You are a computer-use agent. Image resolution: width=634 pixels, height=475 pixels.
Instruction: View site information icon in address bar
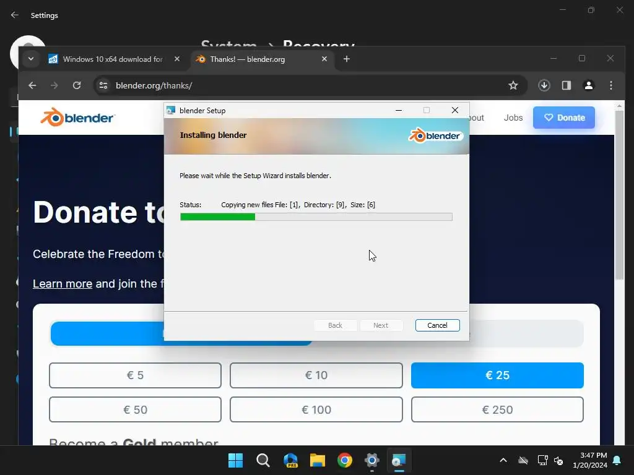pyautogui.click(x=103, y=85)
